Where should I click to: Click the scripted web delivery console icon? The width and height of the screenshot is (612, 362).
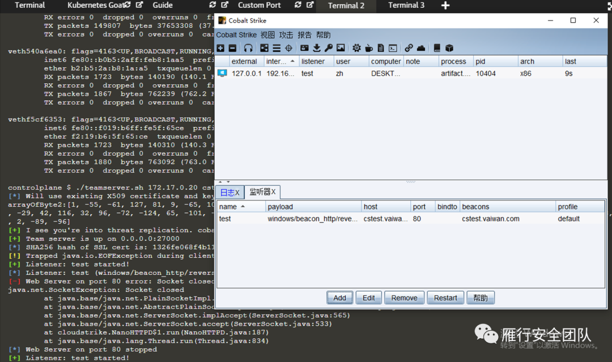tap(393, 48)
